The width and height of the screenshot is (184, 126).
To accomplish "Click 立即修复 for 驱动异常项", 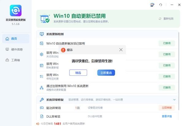I will click(x=167, y=108).
